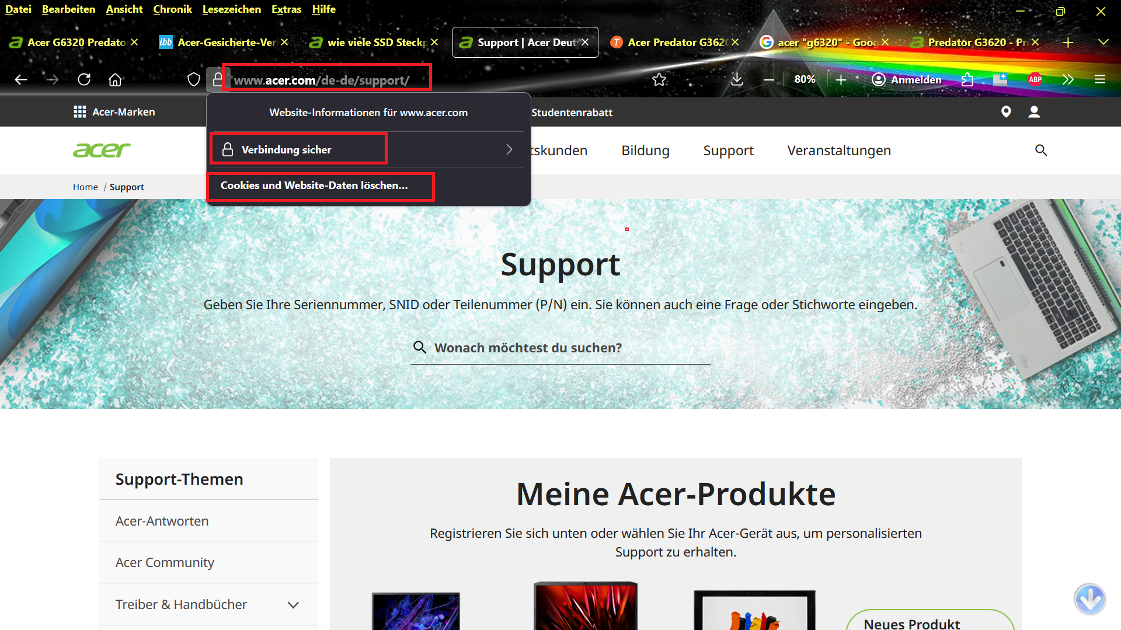Viewport: 1121px width, 630px height.
Task: Click the store locator pin icon
Action: click(x=1006, y=111)
